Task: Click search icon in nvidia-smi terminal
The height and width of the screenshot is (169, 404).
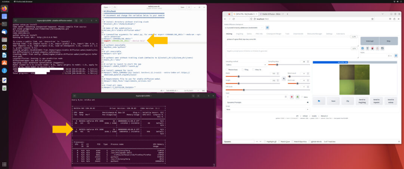Action: [x=193, y=96]
